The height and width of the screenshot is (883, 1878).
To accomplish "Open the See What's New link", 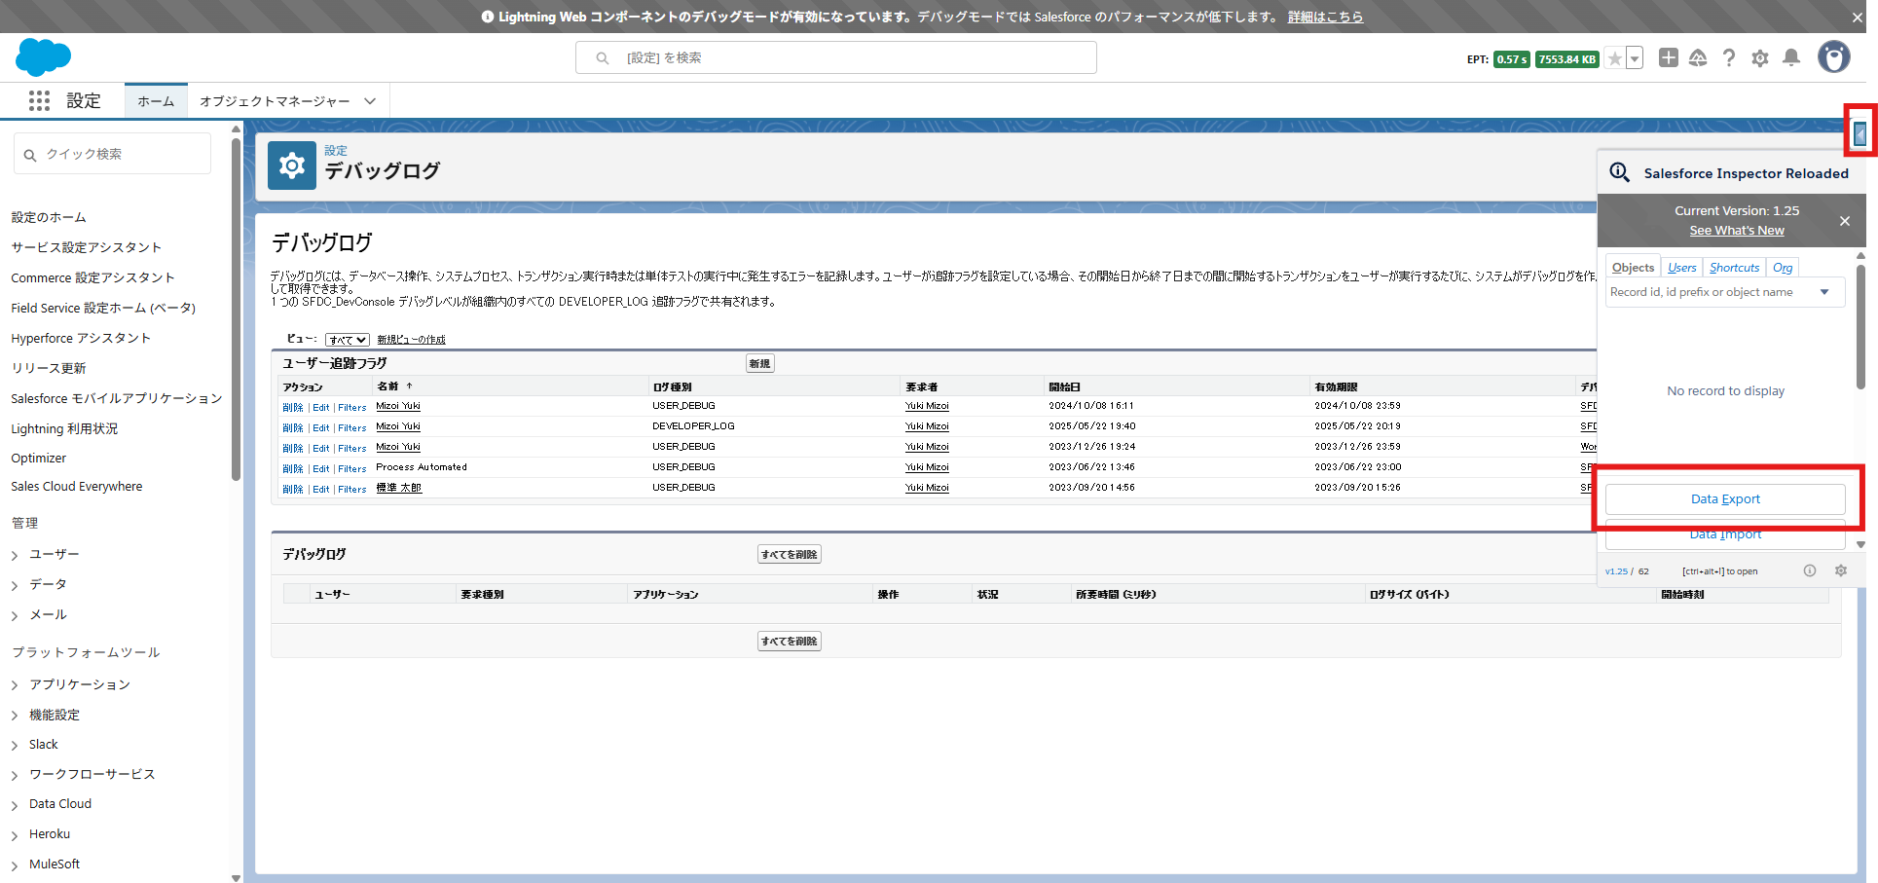I will [1737, 231].
